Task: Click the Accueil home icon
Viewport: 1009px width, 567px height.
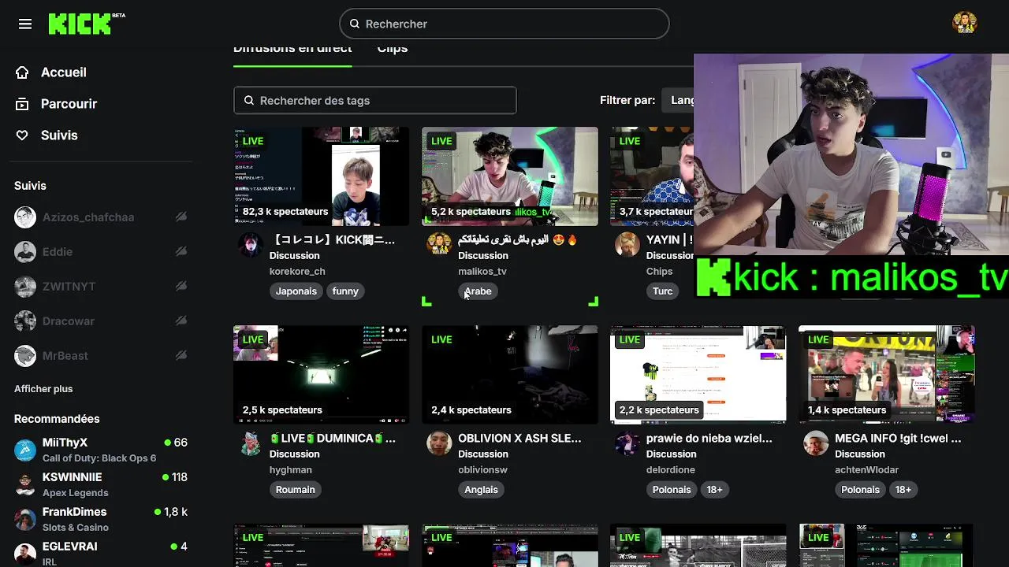Action: coord(23,72)
